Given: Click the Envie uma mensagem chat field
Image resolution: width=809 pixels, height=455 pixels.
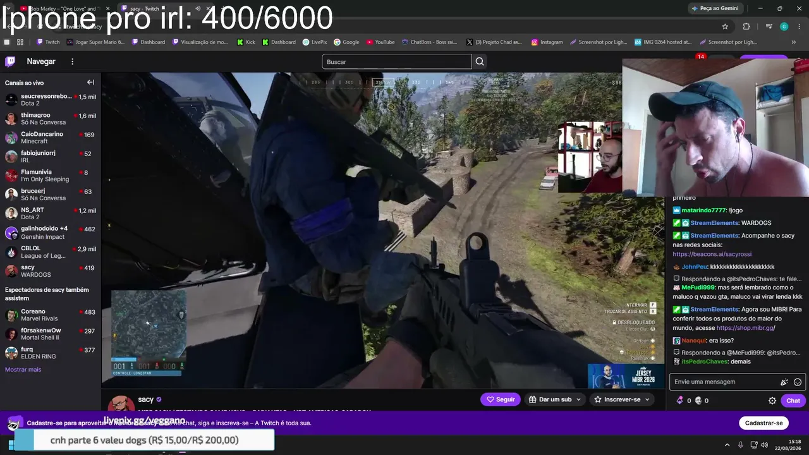Looking at the screenshot, I should [x=725, y=382].
